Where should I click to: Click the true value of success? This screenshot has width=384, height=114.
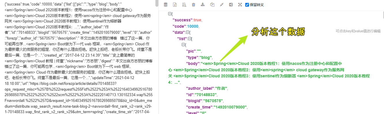[x=197, y=20]
